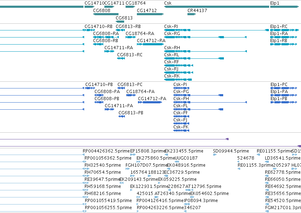Image resolution: width=301 pixels, height=213 pixels.
Task: Click the CG6808-RB transcript
Action: [x=98, y=44]
